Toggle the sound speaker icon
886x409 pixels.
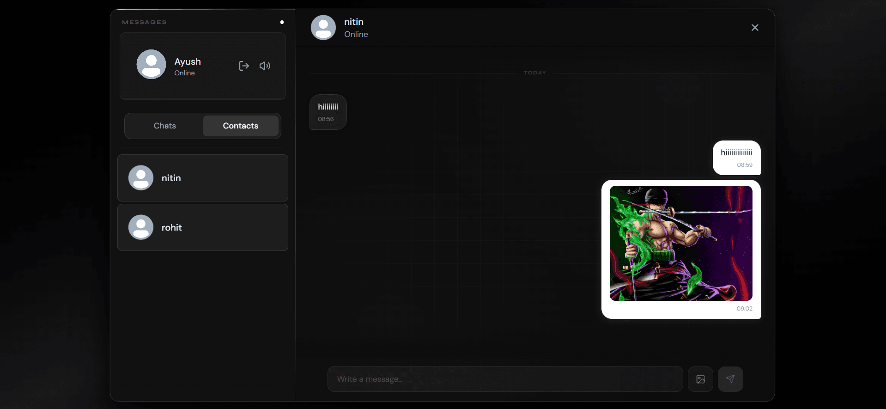tap(265, 66)
